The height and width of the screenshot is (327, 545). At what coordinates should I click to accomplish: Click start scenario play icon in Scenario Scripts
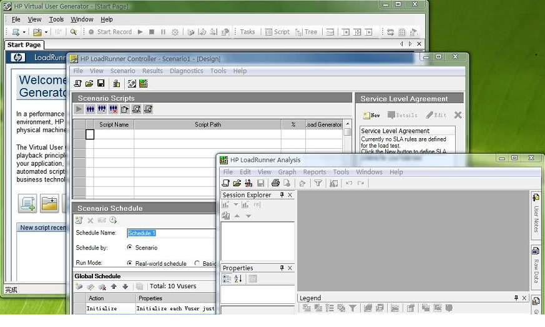point(79,109)
